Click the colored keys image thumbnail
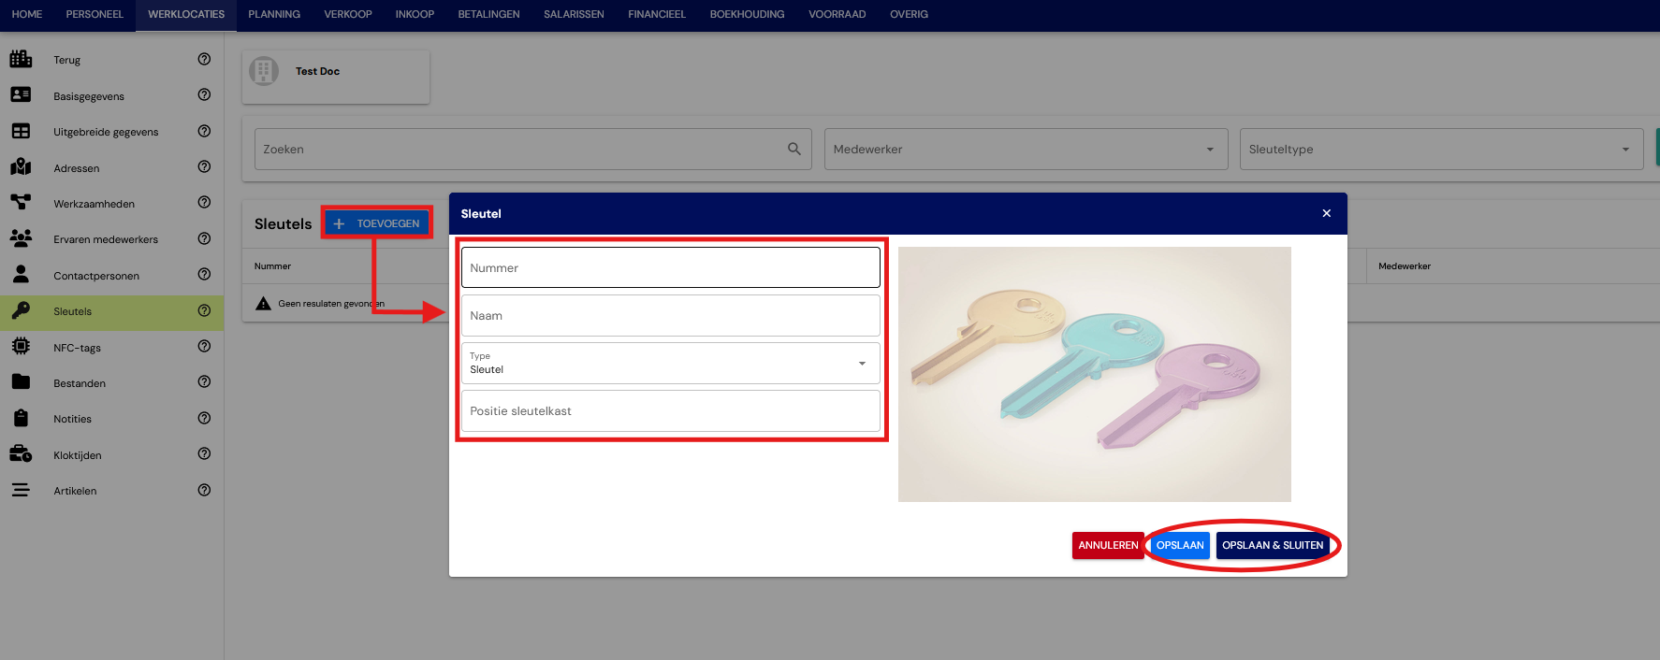Screen dimensions: 1660x660 click(x=1095, y=374)
